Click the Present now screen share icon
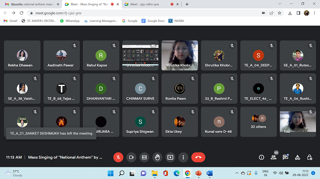320x179 pixels. pyautogui.click(x=170, y=157)
